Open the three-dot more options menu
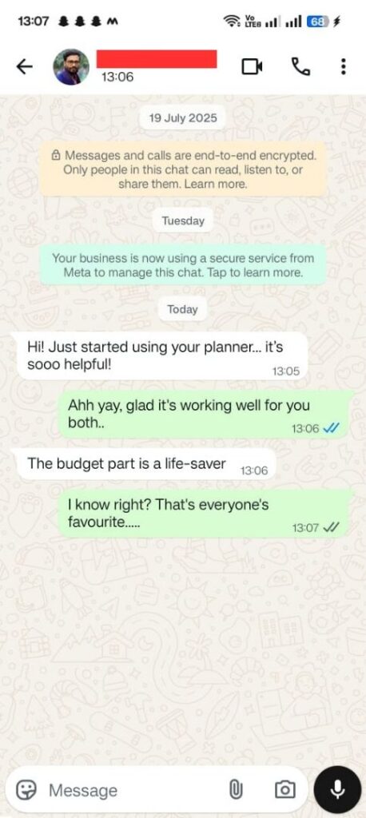The height and width of the screenshot is (818, 366). 343,67
